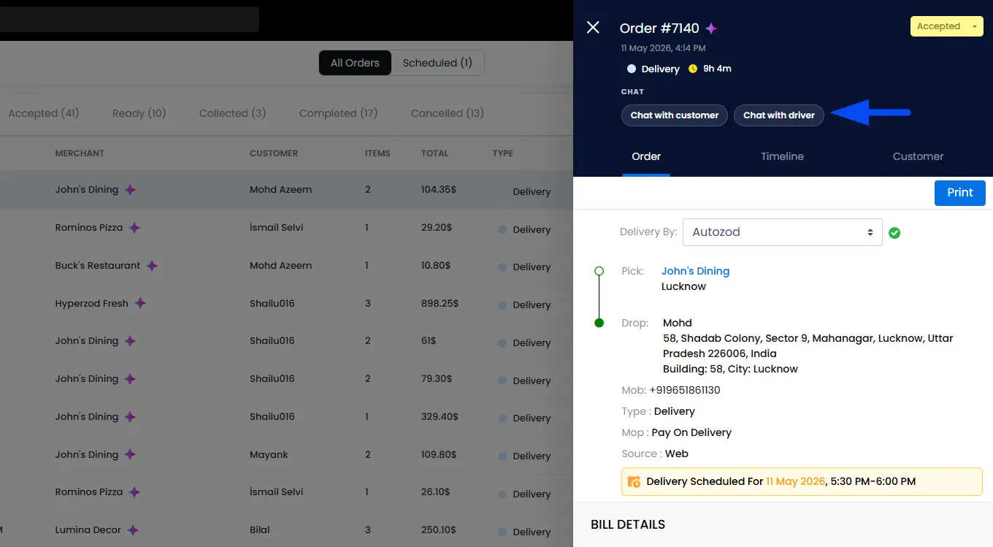Click the yellow clock icon near 9h 4m
The image size is (993, 547).
691,69
